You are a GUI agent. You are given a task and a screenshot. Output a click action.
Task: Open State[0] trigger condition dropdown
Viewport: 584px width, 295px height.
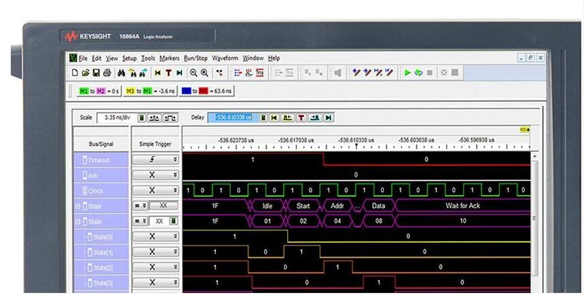[175, 237]
